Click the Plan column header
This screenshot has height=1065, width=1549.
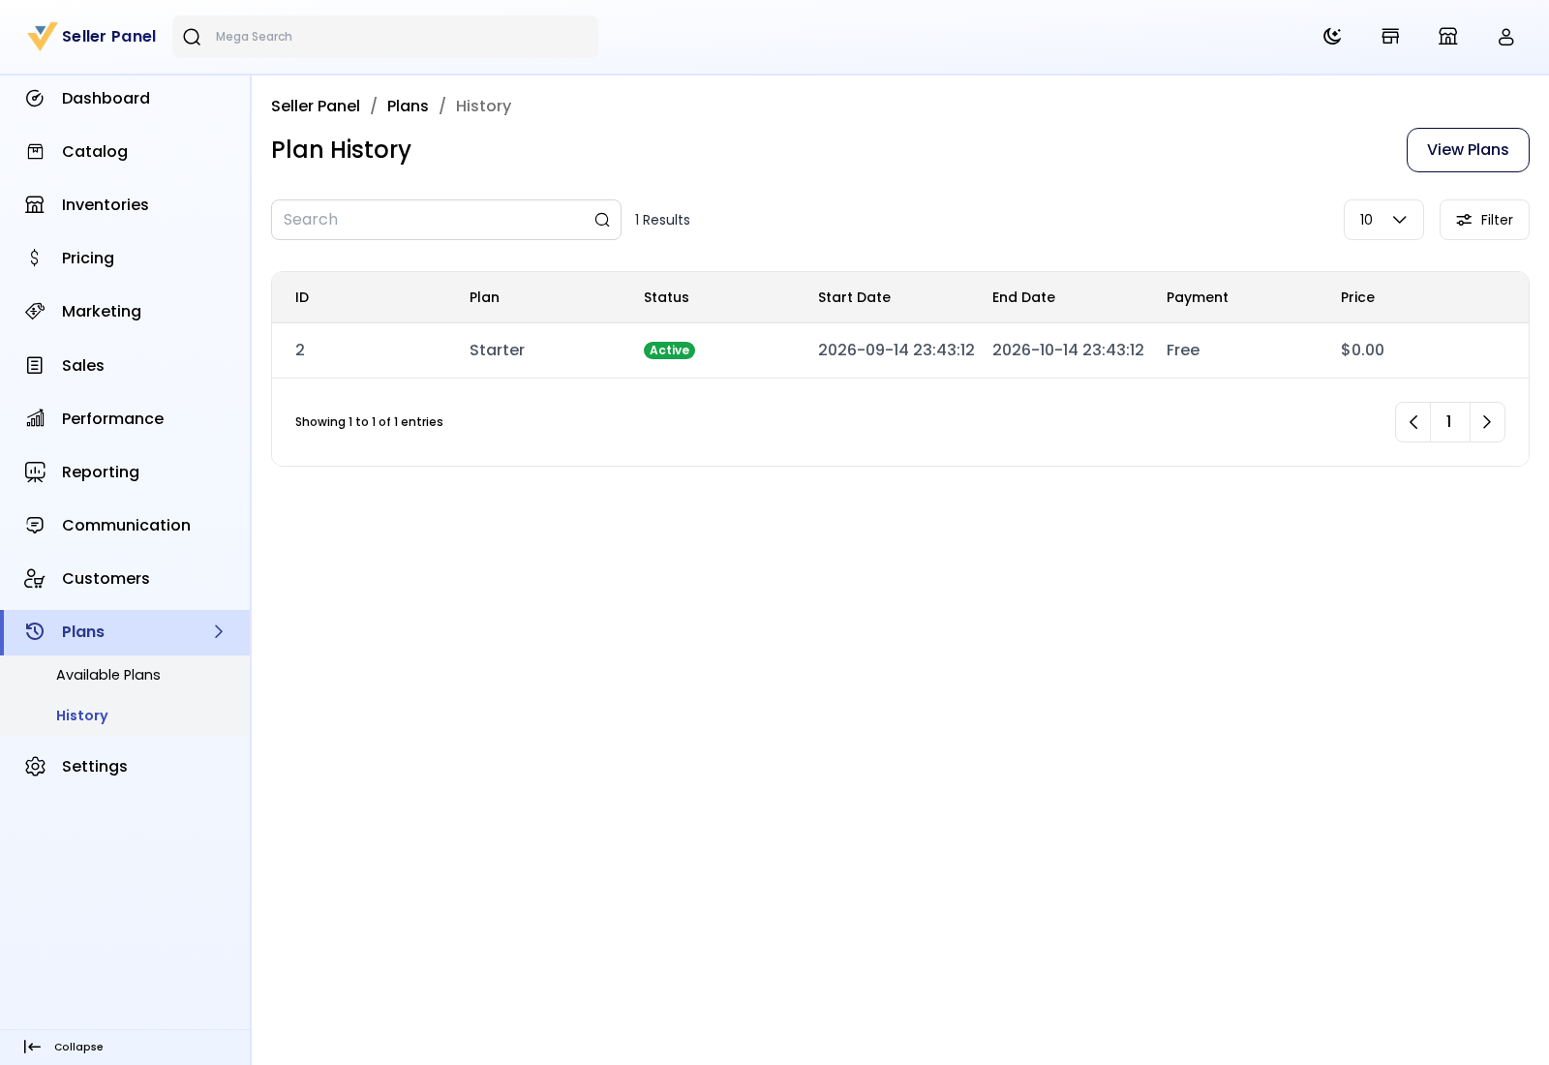(x=484, y=298)
